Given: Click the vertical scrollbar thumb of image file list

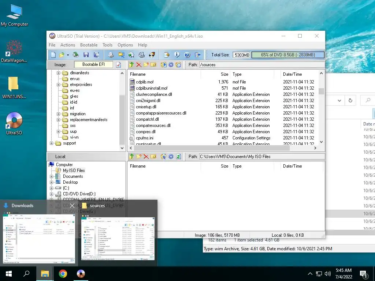Looking at the screenshot, I should click(x=321, y=91).
